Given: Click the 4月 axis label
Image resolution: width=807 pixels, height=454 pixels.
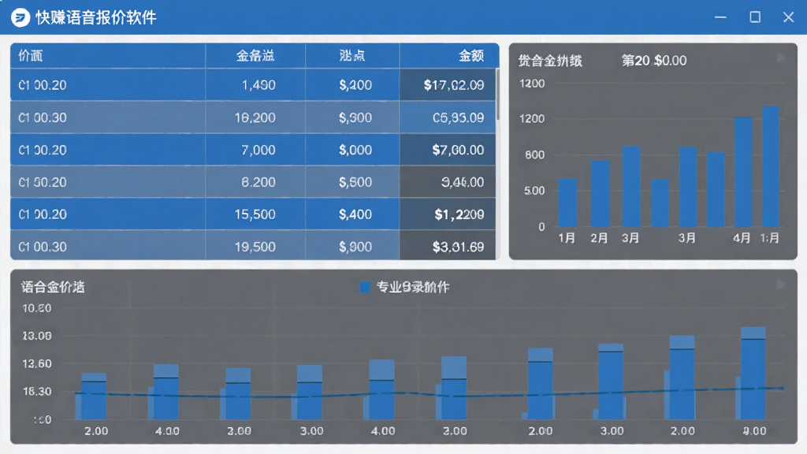Looking at the screenshot, I should (x=742, y=238).
